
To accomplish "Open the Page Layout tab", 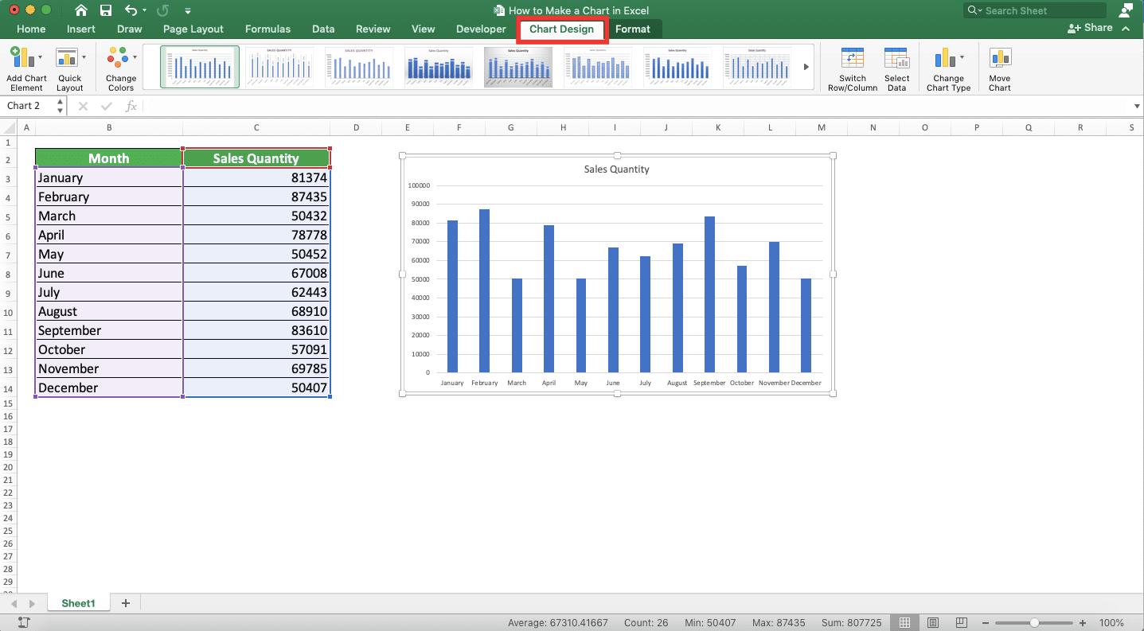I will 193,29.
